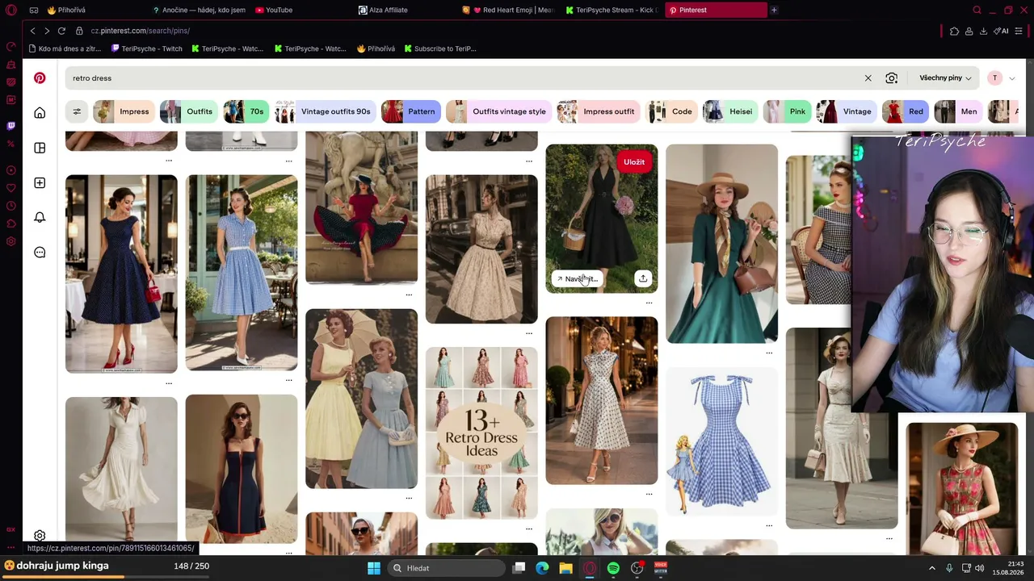Open the blue gingham tie-strap dress pin
The height and width of the screenshot is (581, 1034).
[721, 442]
